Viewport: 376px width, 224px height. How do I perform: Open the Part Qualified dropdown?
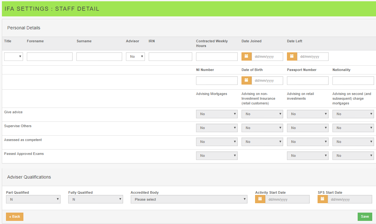pyautogui.click(x=33, y=199)
